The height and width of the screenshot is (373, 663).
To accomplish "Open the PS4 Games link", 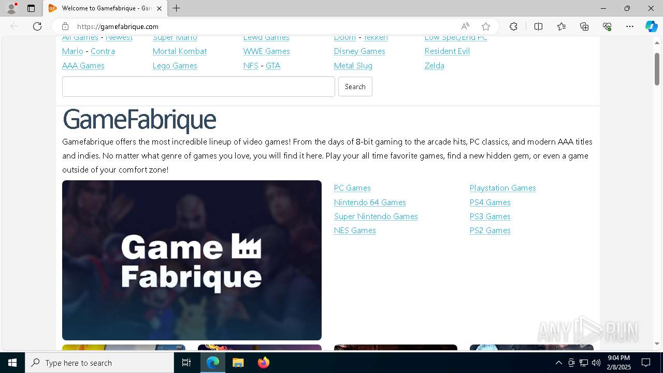I will click(x=490, y=203).
